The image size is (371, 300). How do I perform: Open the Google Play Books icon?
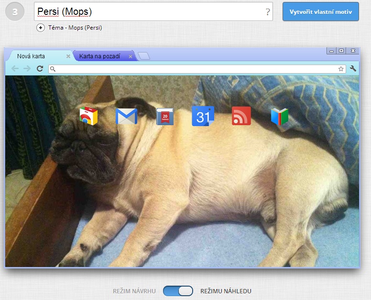click(x=279, y=116)
